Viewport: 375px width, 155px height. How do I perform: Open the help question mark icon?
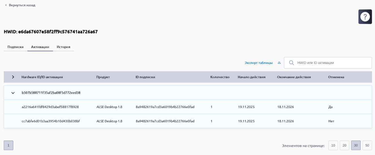click(365, 17)
